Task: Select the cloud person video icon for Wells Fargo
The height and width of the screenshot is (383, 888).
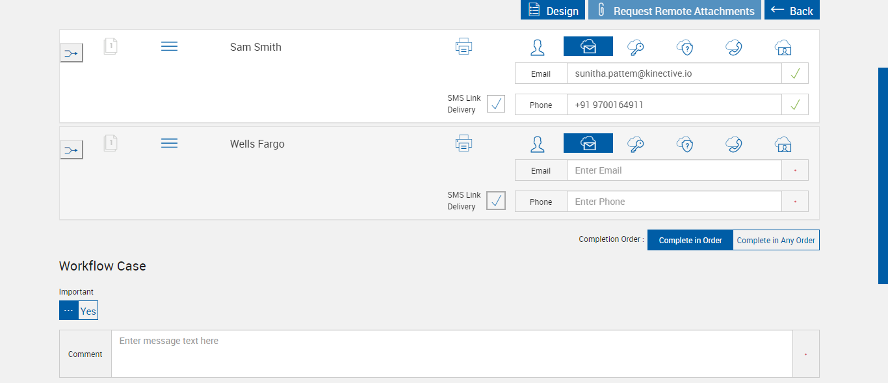Action: tap(783, 144)
